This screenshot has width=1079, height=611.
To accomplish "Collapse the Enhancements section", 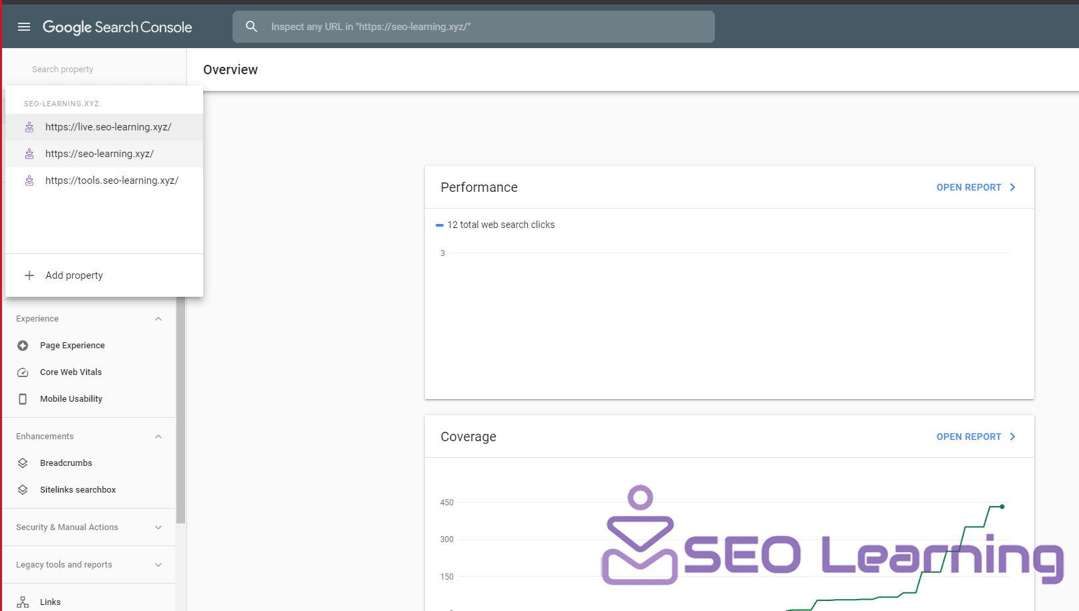I will 158,437.
